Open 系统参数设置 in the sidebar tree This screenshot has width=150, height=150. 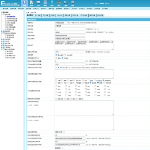11,17
